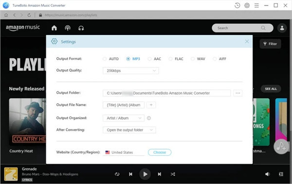Go to Amazon Music home tab
292x184 pixels.
click(x=54, y=28)
